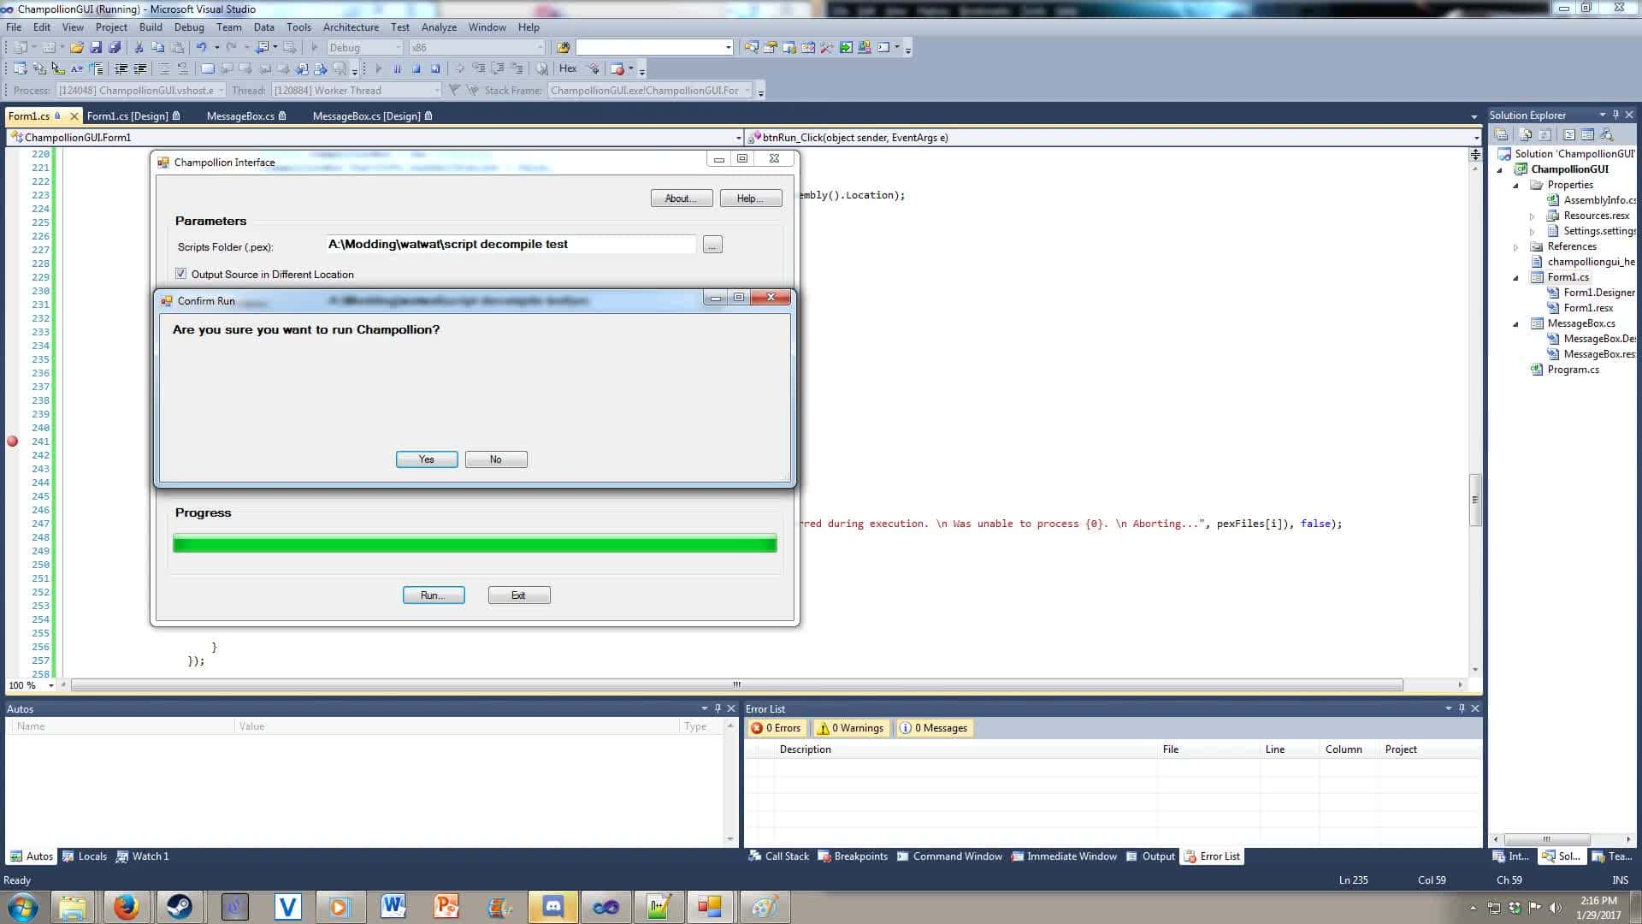The width and height of the screenshot is (1642, 924).
Task: Open the x86 platform dropdown
Action: tap(475, 48)
